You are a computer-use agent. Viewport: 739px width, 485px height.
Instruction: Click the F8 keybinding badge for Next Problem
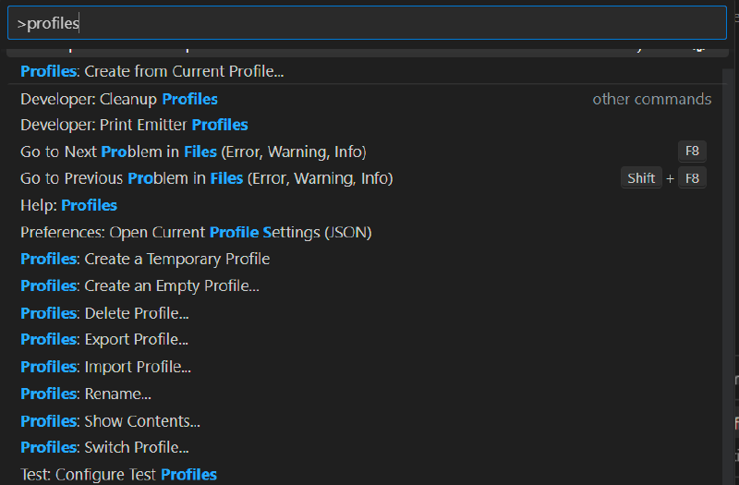(692, 152)
